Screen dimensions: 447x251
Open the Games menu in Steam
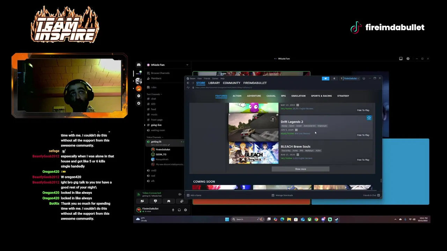click(215, 78)
